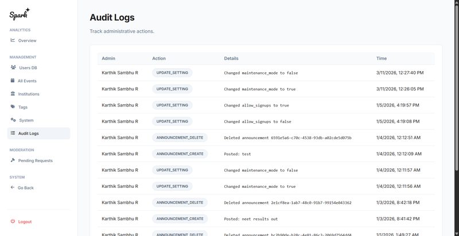This screenshot has height=236, width=459.
Task: Click the System gears icon
Action: pyautogui.click(x=13, y=120)
